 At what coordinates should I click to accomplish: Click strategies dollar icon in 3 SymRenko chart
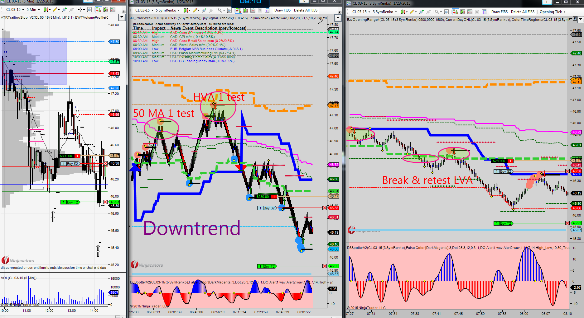point(477,12)
